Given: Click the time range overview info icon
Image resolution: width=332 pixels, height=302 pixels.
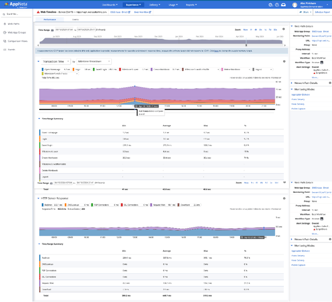Looking at the screenshot, I should (283, 29).
